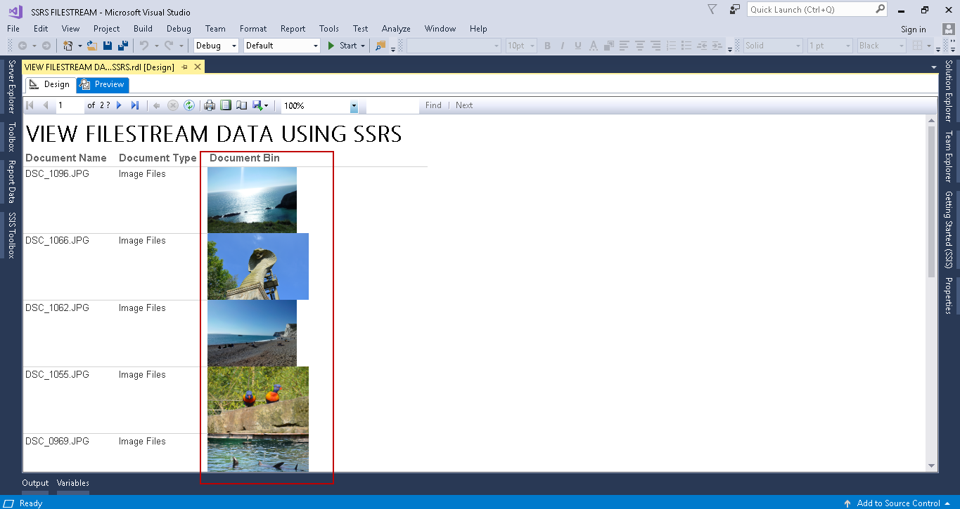The width and height of the screenshot is (960, 509).
Task: Pin the report document tab
Action: pos(185,67)
